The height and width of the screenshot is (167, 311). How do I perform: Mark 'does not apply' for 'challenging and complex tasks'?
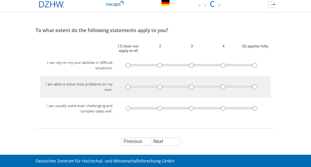128,109
